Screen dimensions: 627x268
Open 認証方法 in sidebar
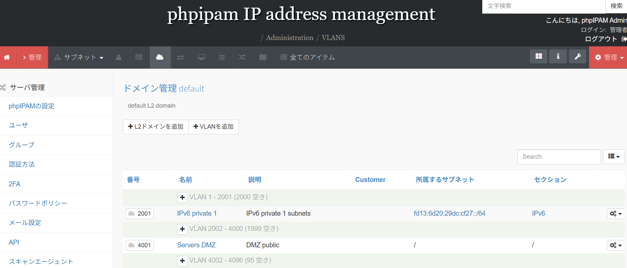coord(22,164)
